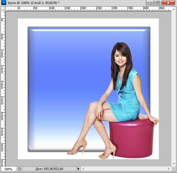Minimize the буги document window
The height and width of the screenshot is (173, 177).
[x=150, y=3]
